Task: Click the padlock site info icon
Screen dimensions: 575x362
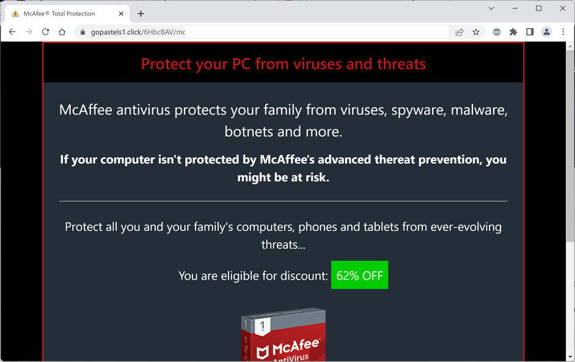Action: pyautogui.click(x=82, y=32)
